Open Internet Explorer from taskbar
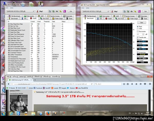154x121 pixels. click(11, 114)
